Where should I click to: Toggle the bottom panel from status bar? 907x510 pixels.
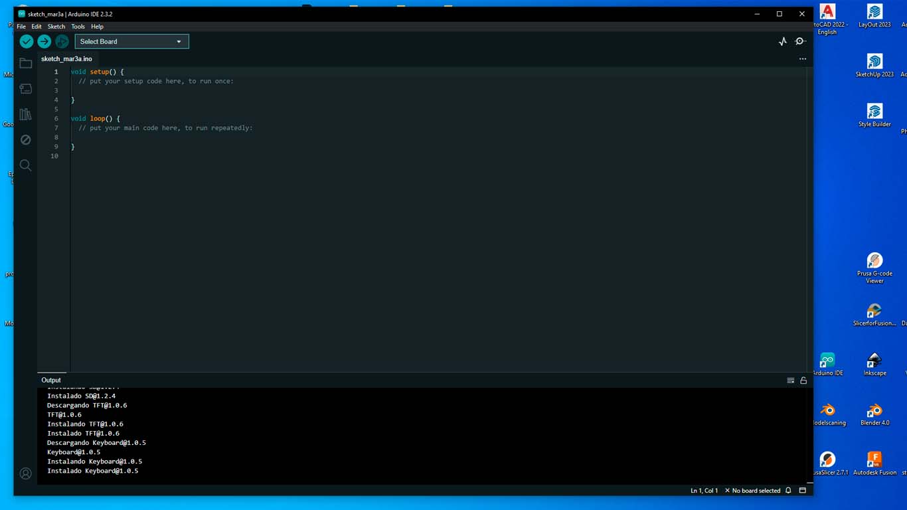pyautogui.click(x=802, y=491)
